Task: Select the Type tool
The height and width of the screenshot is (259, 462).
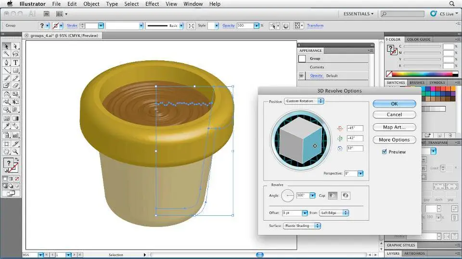Action: click(x=15, y=62)
